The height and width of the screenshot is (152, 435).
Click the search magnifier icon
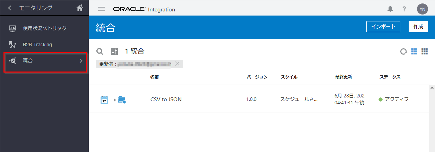tap(100, 51)
